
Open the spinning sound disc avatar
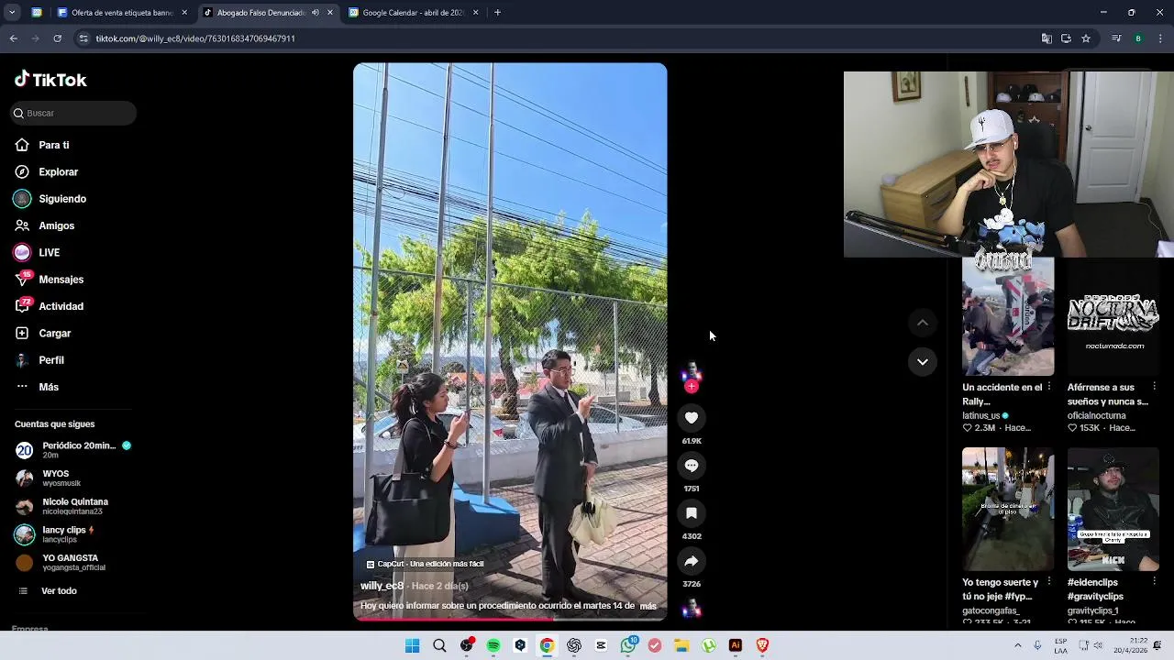pyautogui.click(x=692, y=608)
